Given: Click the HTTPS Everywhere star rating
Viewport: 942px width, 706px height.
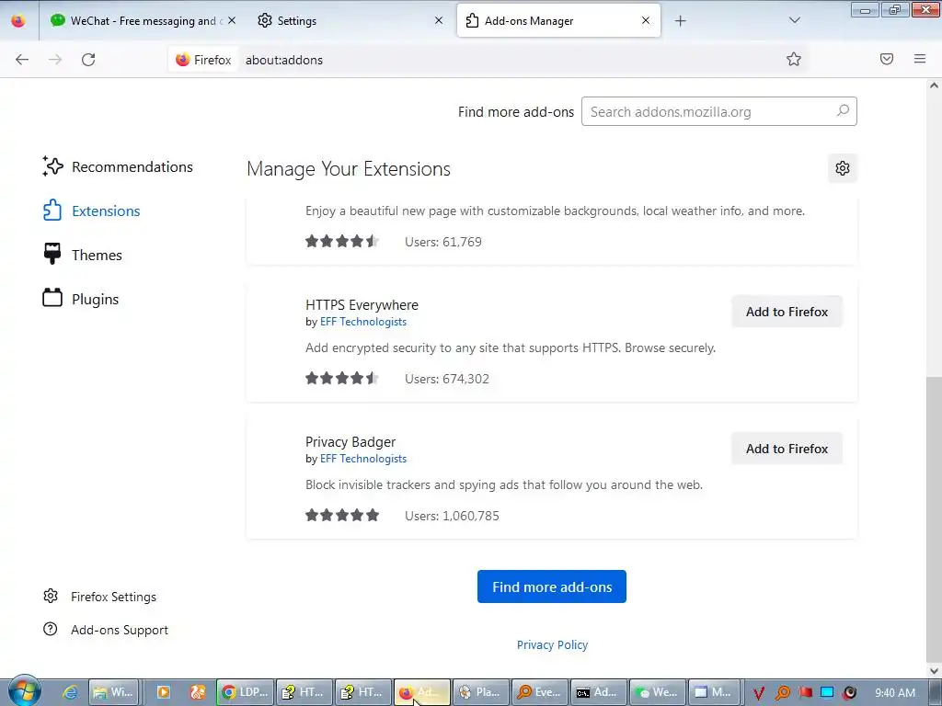Looking at the screenshot, I should click(342, 378).
